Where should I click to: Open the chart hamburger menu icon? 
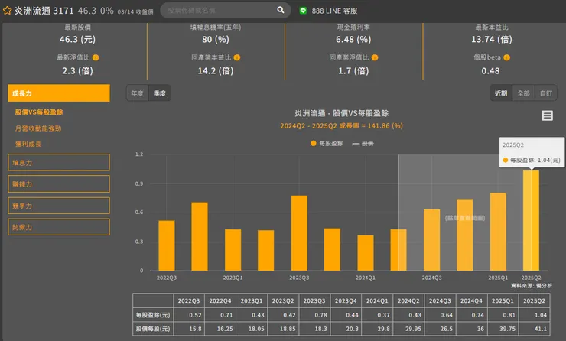[547, 115]
